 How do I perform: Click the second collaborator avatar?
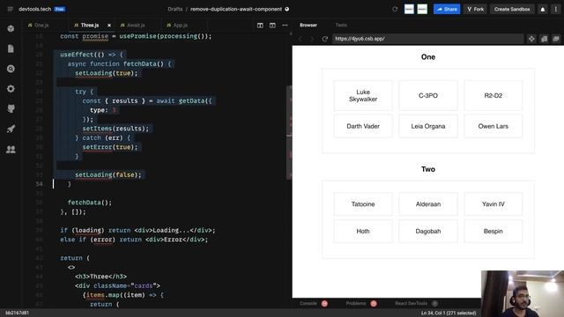pos(422,10)
